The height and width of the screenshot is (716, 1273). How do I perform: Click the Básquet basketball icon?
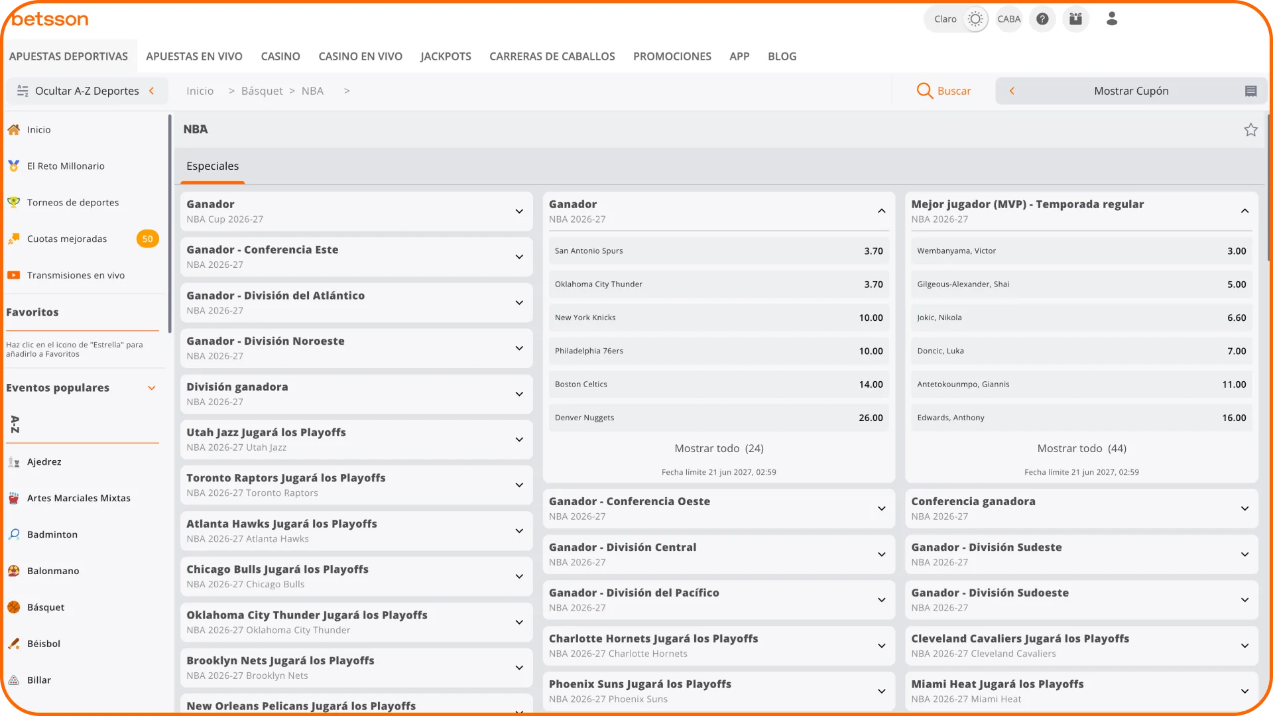[x=13, y=608]
